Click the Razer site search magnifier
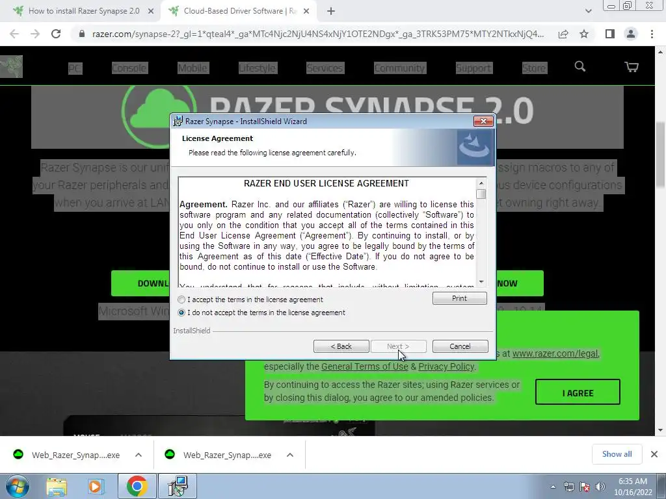 pyautogui.click(x=579, y=67)
